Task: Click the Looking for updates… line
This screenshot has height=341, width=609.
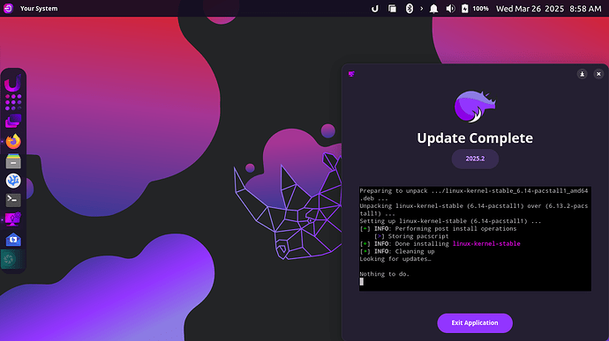Action: click(x=395, y=259)
